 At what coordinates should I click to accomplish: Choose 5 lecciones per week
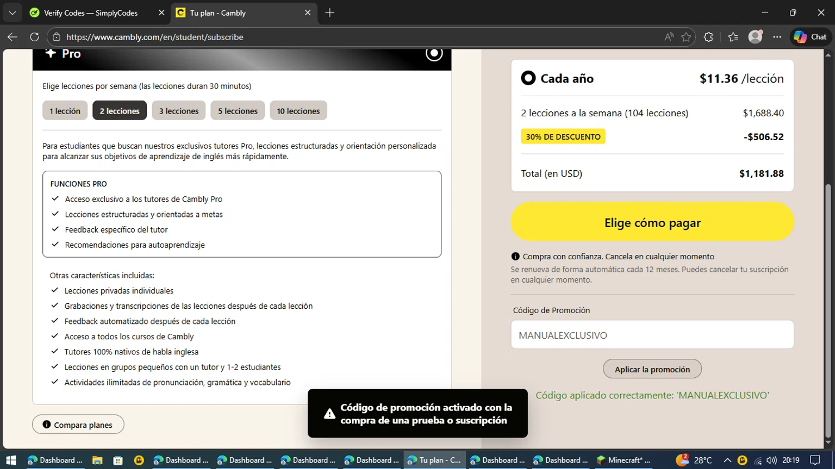(x=238, y=111)
